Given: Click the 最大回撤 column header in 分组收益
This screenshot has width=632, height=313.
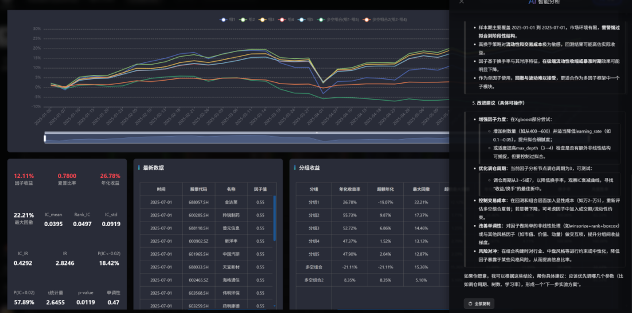Looking at the screenshot, I should (420, 189).
